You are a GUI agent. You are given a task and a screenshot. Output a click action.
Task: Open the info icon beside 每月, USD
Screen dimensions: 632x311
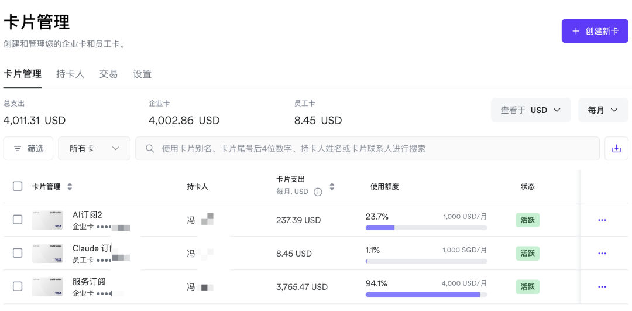pyautogui.click(x=318, y=192)
